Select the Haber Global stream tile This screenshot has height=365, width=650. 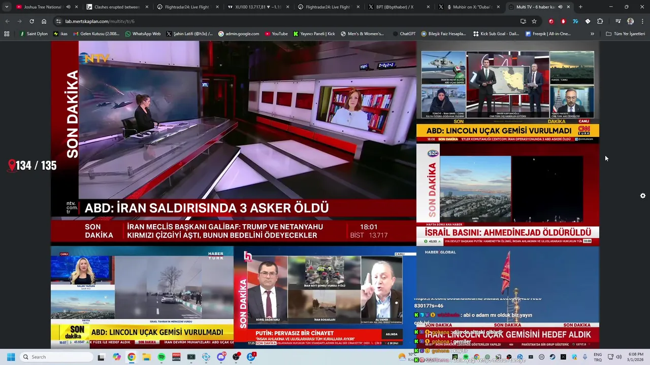(x=508, y=297)
